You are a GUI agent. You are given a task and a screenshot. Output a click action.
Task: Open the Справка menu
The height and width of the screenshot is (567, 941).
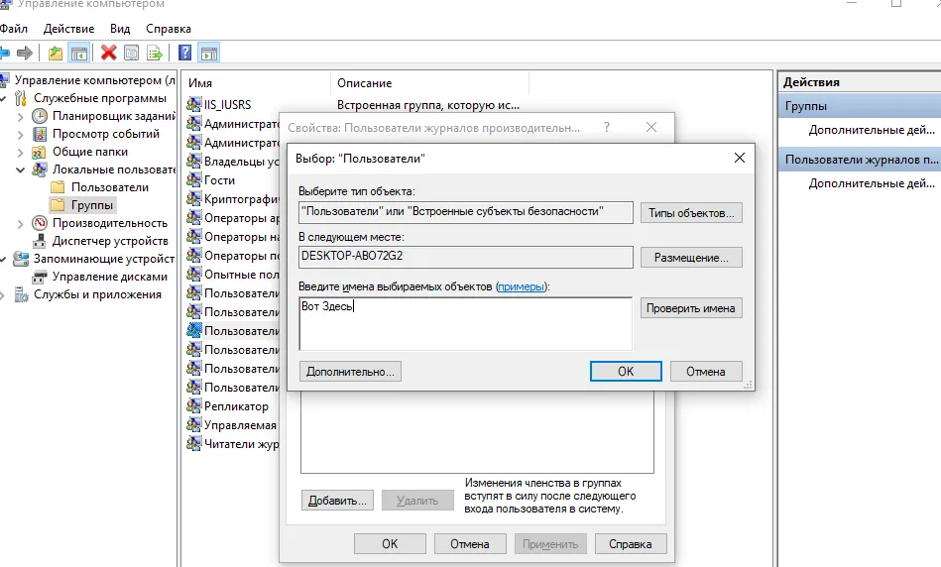tap(168, 29)
